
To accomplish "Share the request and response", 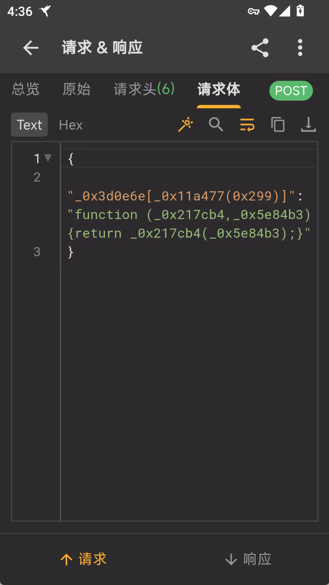I will pos(260,48).
